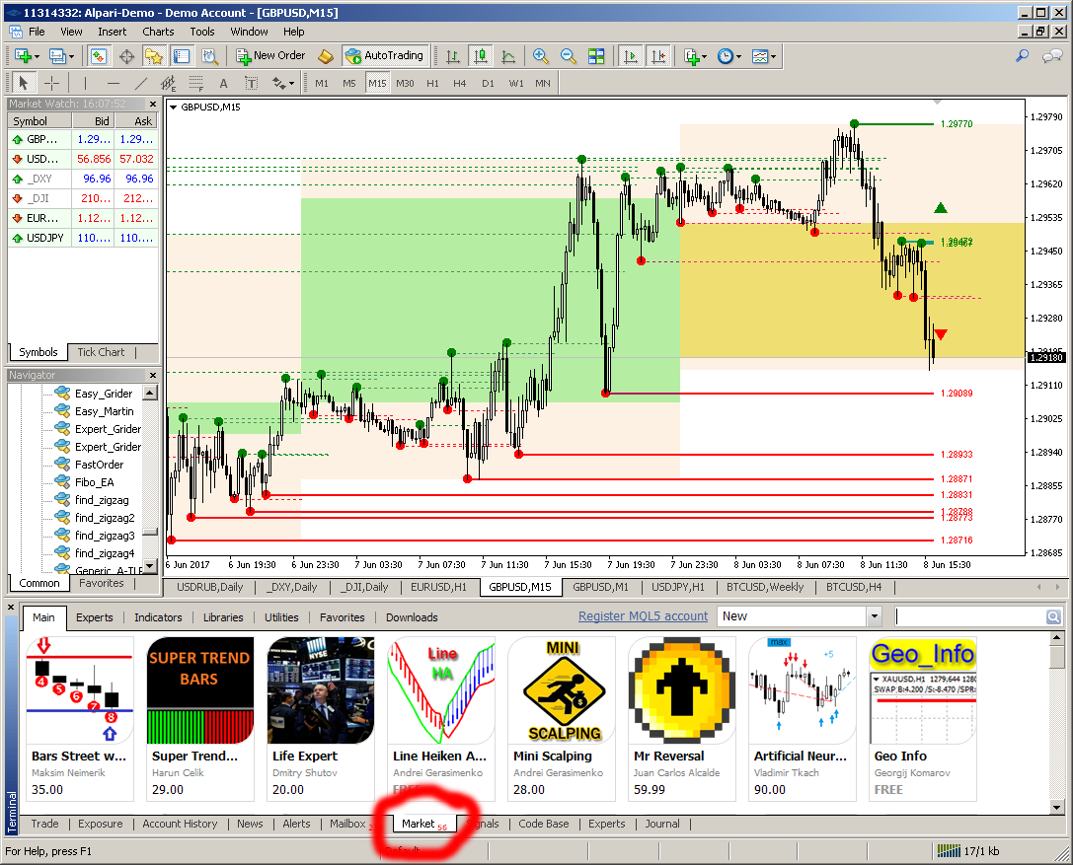Open the Templates icon
Image resolution: width=1073 pixels, height=865 pixels.
coord(759,56)
